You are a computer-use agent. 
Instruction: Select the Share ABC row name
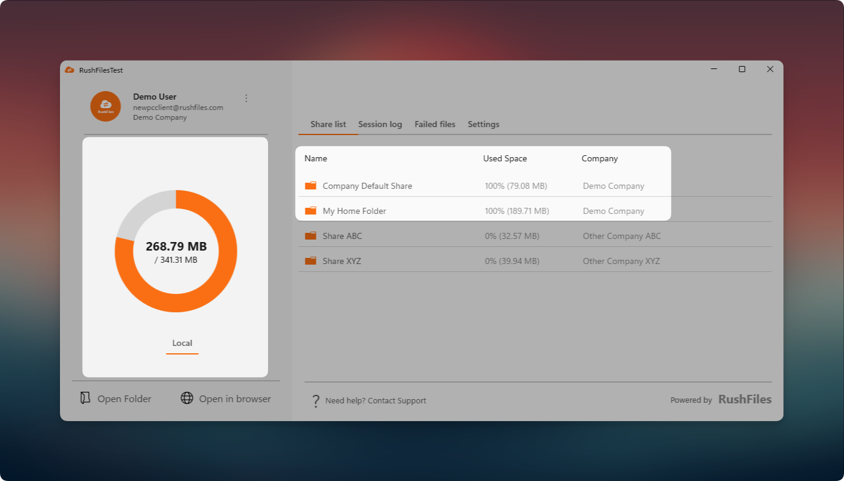(x=343, y=236)
